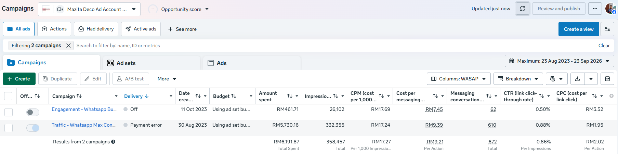Click See more views
618x154 pixels.
[x=182, y=29]
